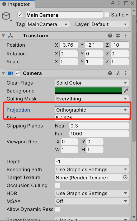Enable the Static checkbox
The width and height of the screenshot is (137, 221).
pyautogui.click(x=107, y=15)
